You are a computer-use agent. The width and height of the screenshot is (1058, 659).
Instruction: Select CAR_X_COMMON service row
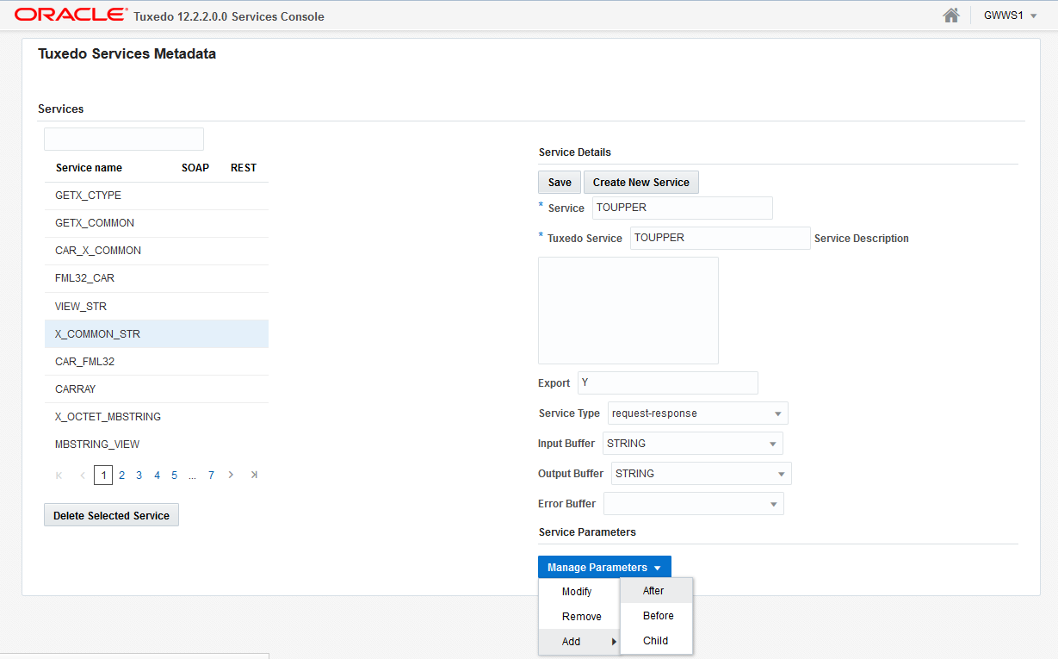tap(157, 251)
